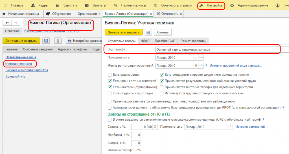Click Записать и закрыть in Учетная политика
The height and width of the screenshot is (154, 289).
pyautogui.click(x=124, y=32)
